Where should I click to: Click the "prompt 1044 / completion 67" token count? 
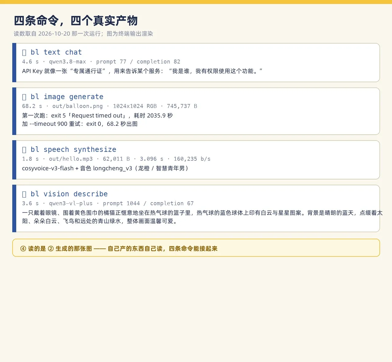coord(148,203)
